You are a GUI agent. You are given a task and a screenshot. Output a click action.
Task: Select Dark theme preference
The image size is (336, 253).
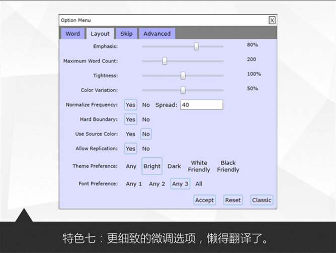(174, 166)
